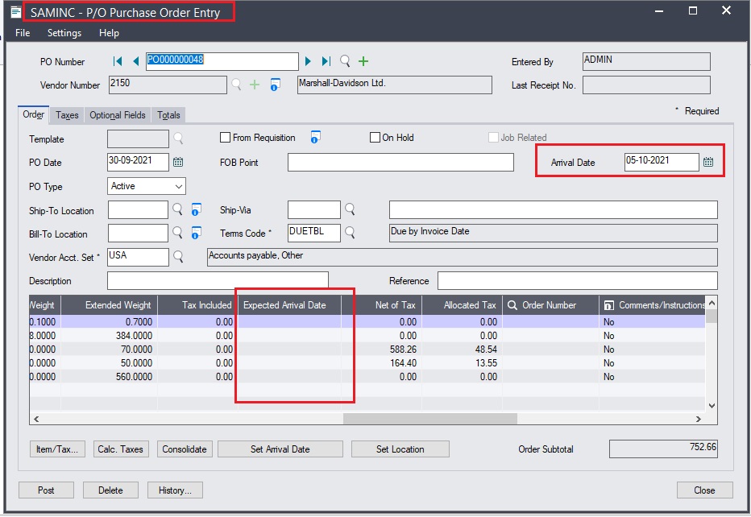Switch to the Taxes tab
The width and height of the screenshot is (751, 517).
pos(67,115)
